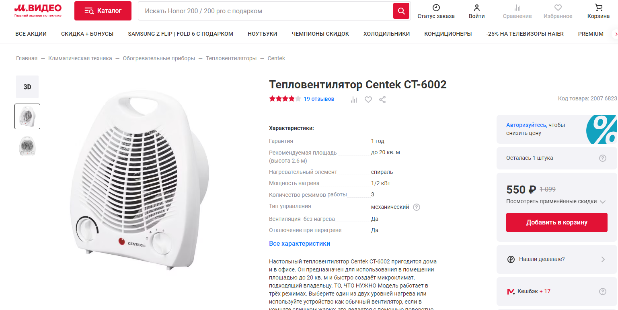Open the ХОЛОДИЛЬНИКИ menu item
This screenshot has width=618, height=310.
coord(387,34)
